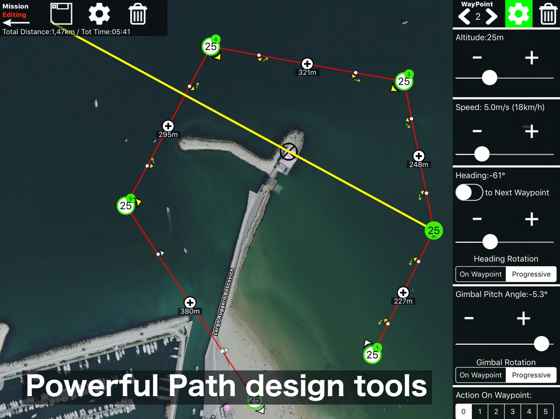Viewport: 560px width, 419px height.
Task: Set Gimbal Rotation to On Waypoint
Action: click(x=481, y=375)
